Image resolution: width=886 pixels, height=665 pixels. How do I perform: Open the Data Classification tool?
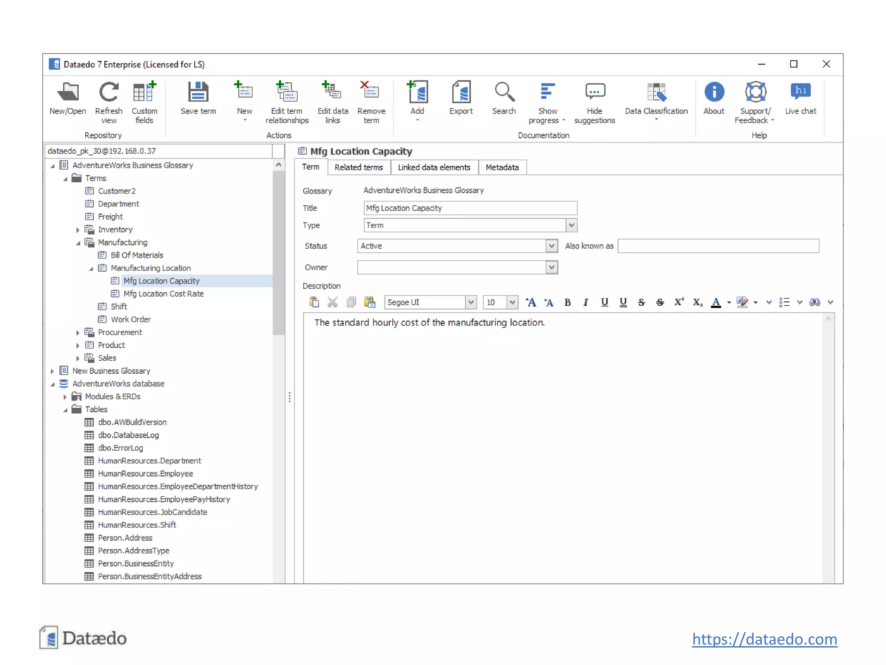[x=656, y=92]
